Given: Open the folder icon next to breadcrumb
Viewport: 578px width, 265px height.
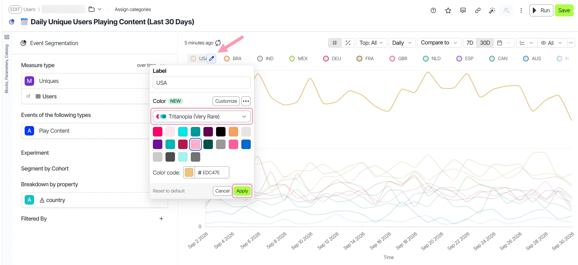Looking at the screenshot, I should point(92,9).
